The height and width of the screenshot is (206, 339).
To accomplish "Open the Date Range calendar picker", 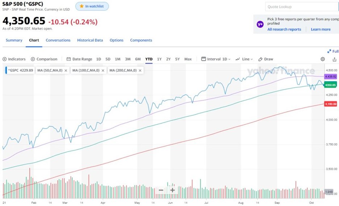I will [69, 59].
